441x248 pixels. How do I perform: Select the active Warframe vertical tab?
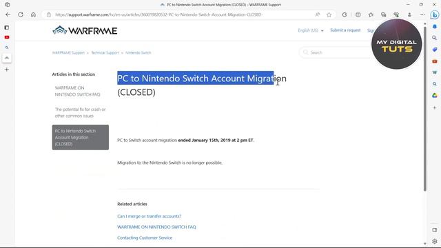pos(7,58)
